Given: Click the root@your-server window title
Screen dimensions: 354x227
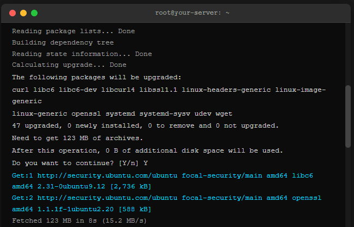Looking at the screenshot, I should (x=177, y=12).
